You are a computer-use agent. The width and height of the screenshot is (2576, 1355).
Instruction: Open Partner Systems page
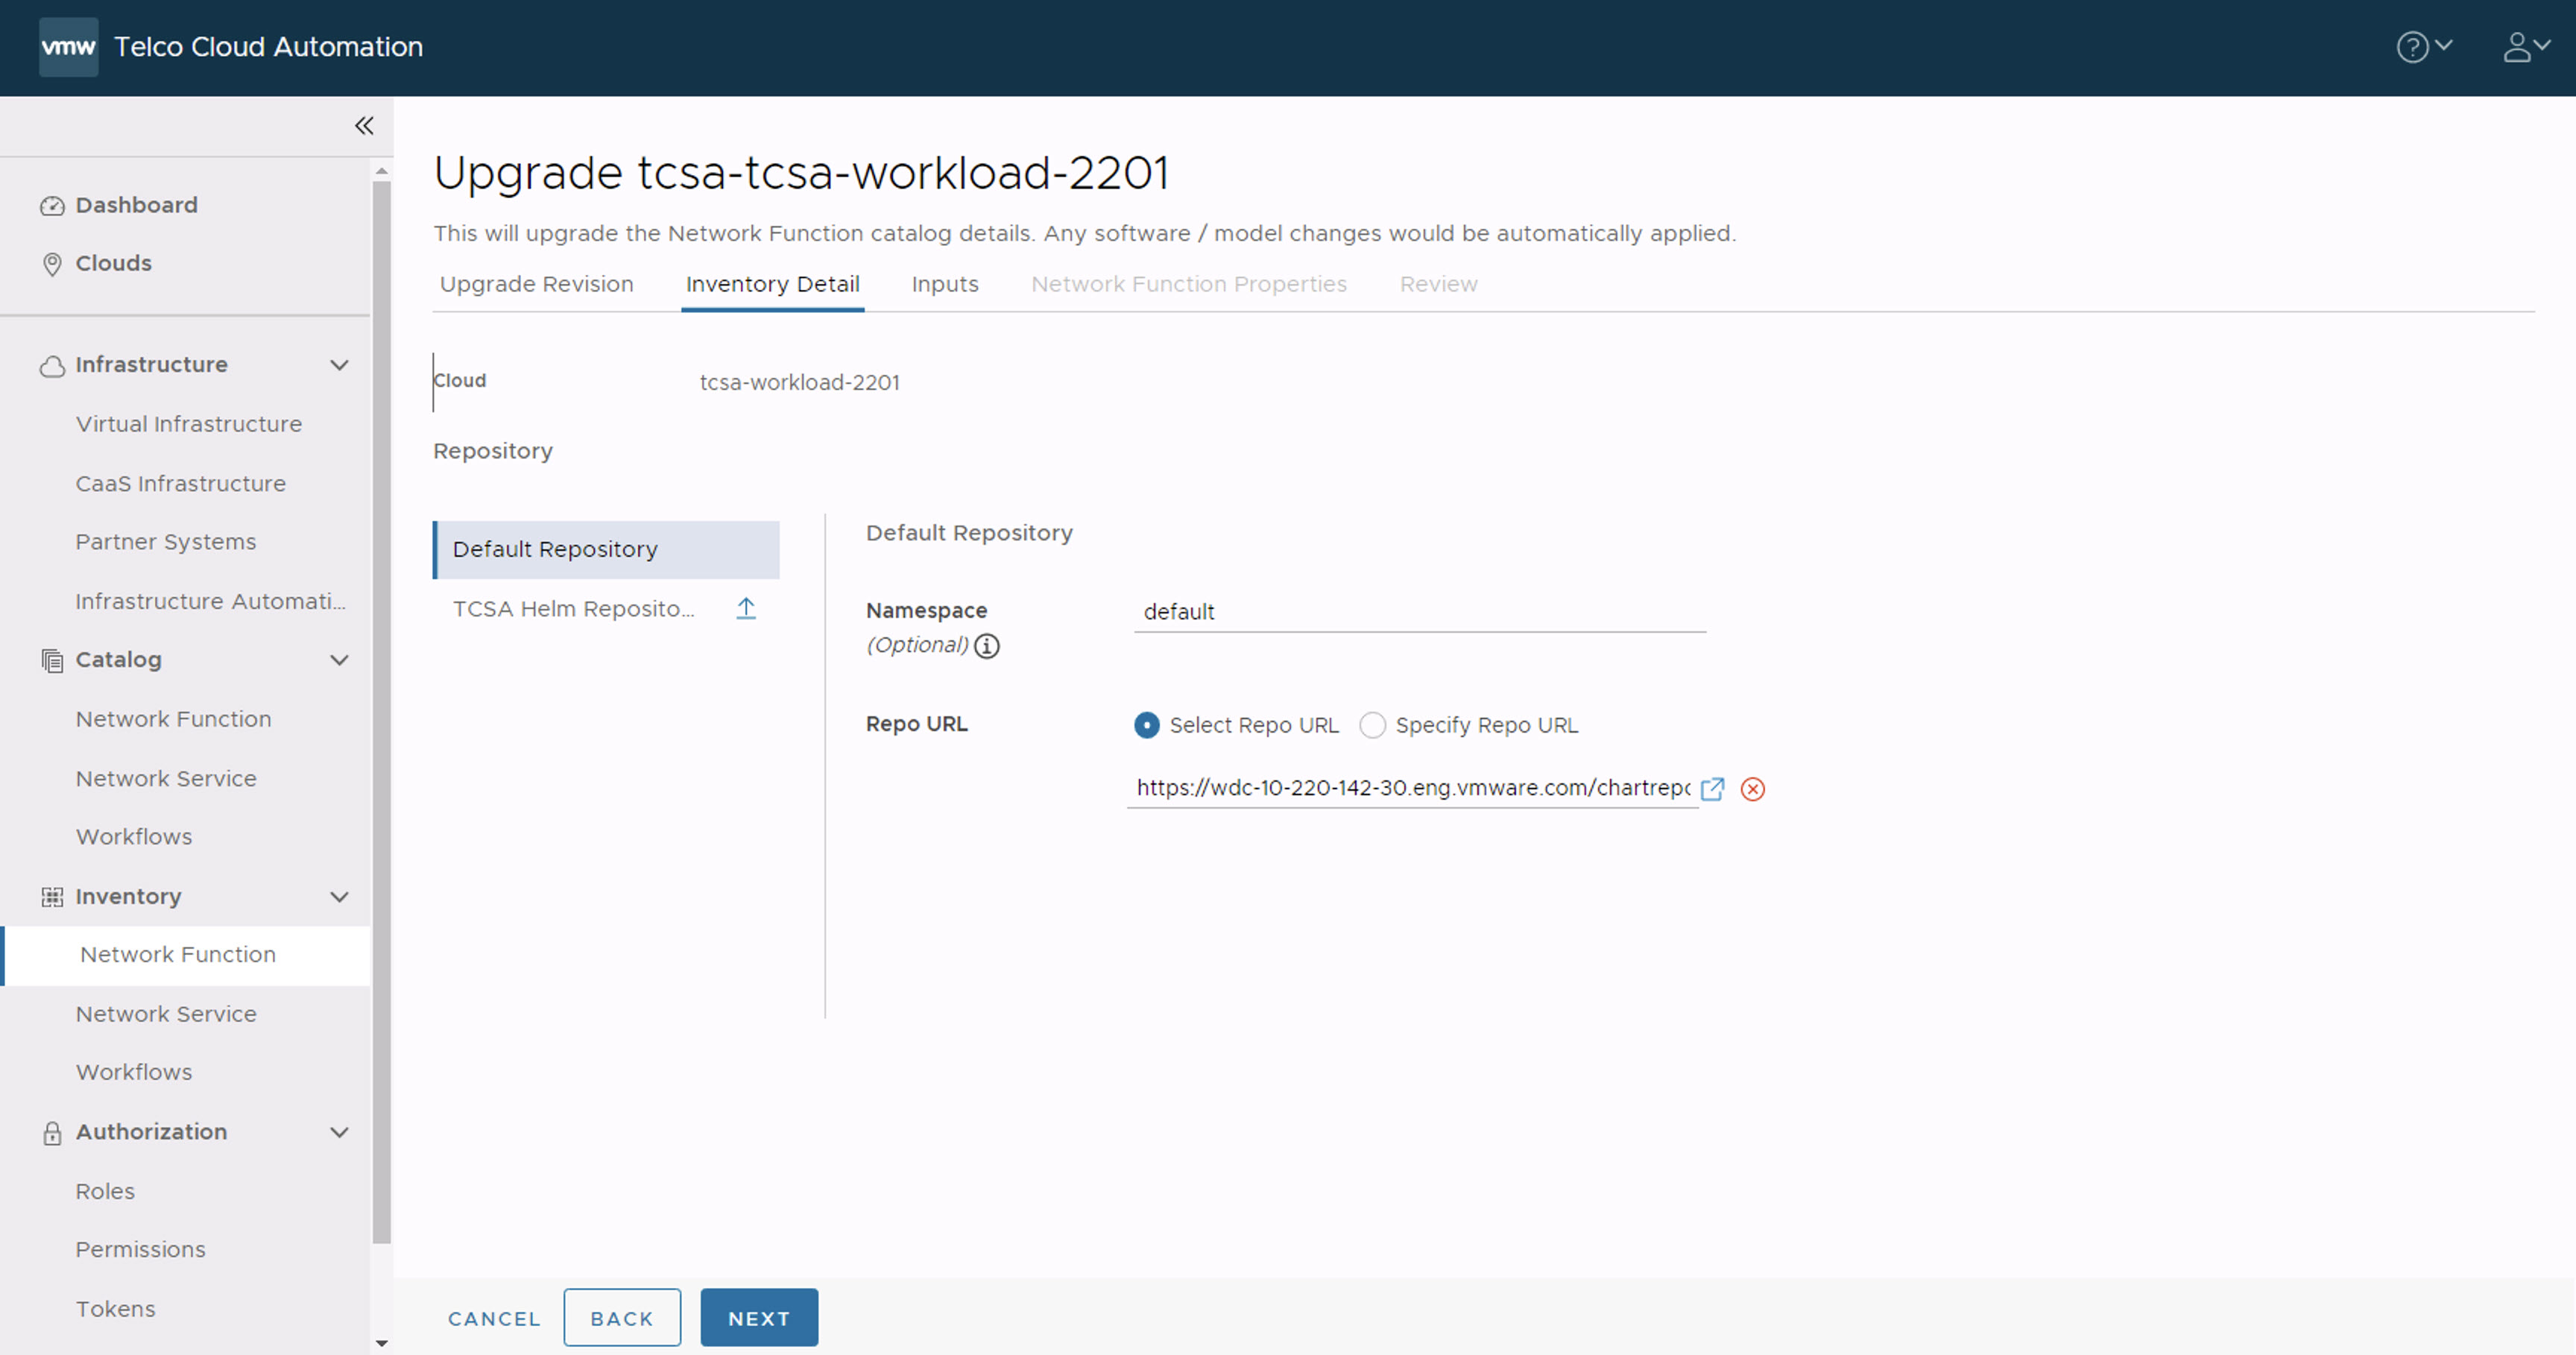(165, 542)
